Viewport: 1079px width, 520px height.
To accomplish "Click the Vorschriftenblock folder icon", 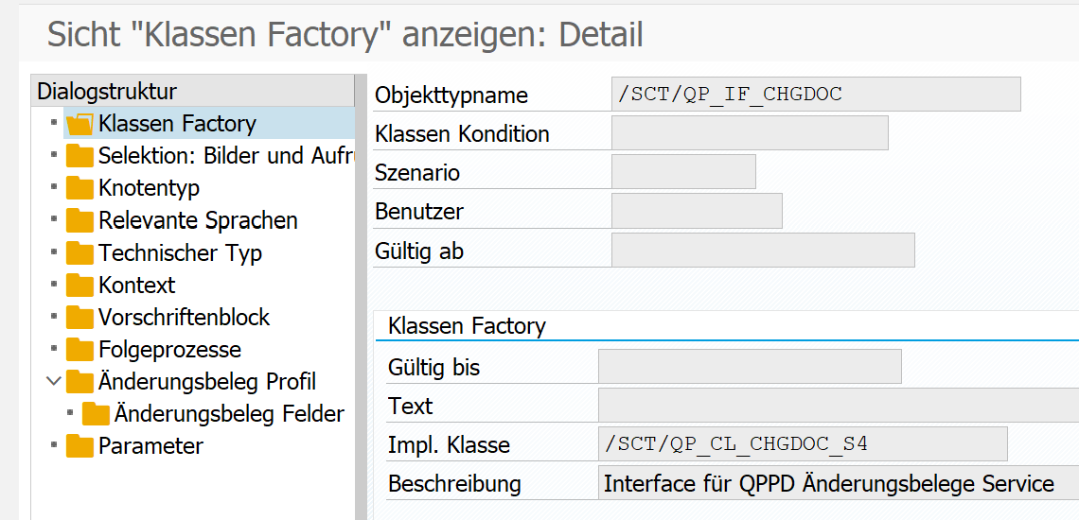I will coord(80,317).
